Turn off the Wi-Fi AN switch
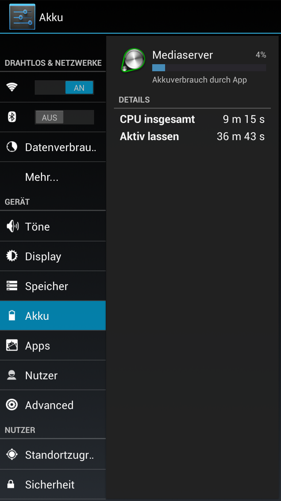 (x=64, y=88)
